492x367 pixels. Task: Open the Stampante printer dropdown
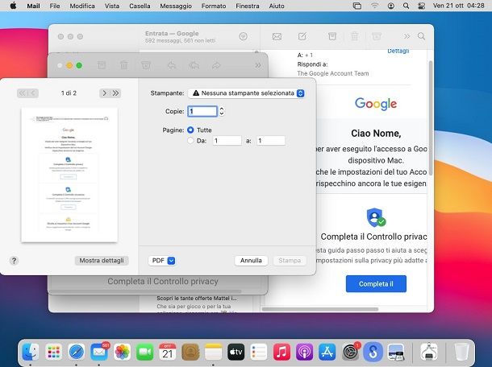pos(246,93)
